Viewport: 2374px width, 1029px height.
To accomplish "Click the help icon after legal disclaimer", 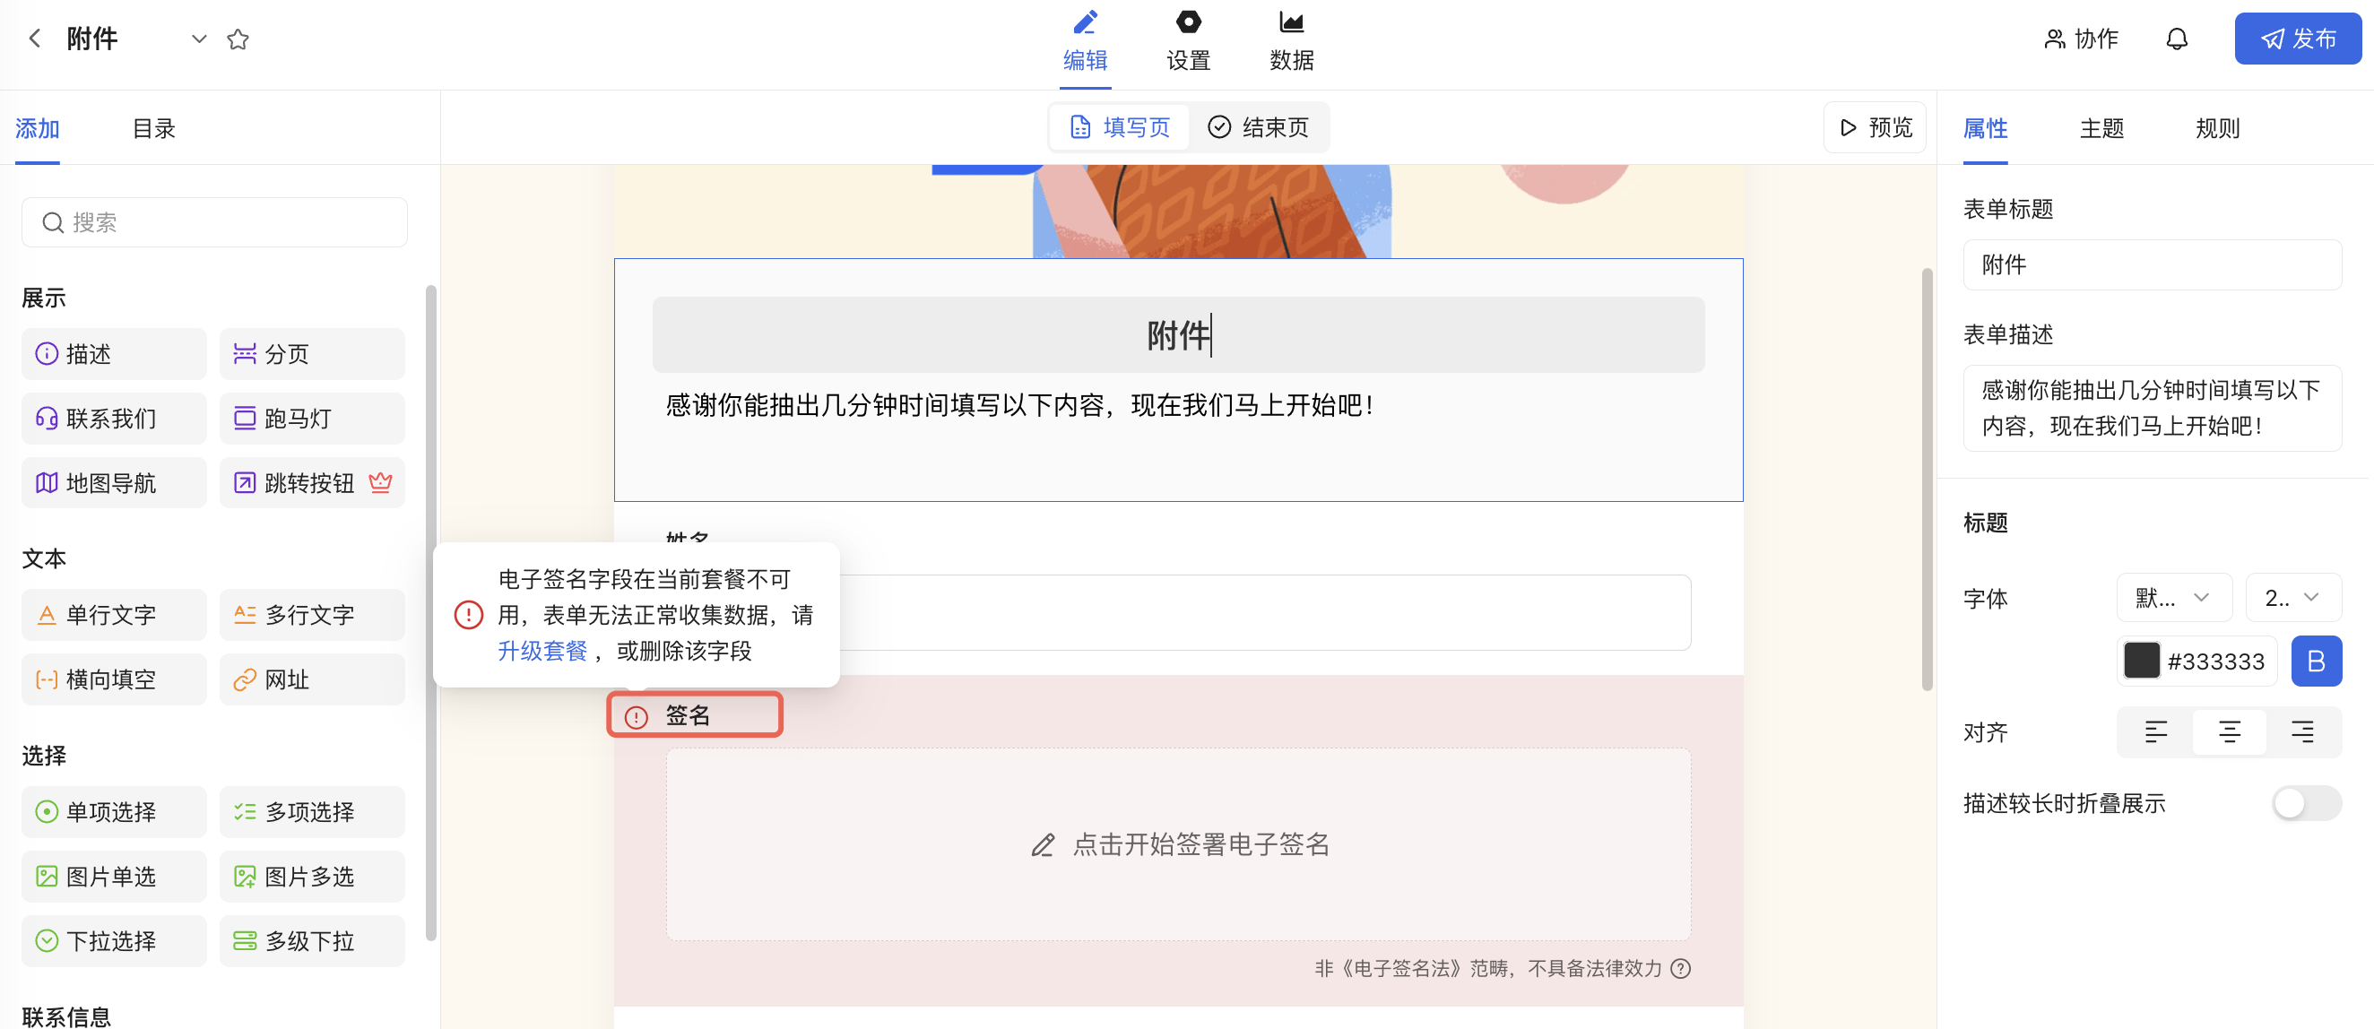I will pyautogui.click(x=1680, y=968).
